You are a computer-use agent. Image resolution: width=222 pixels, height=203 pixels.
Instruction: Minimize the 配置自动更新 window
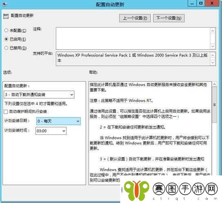point(192,4)
